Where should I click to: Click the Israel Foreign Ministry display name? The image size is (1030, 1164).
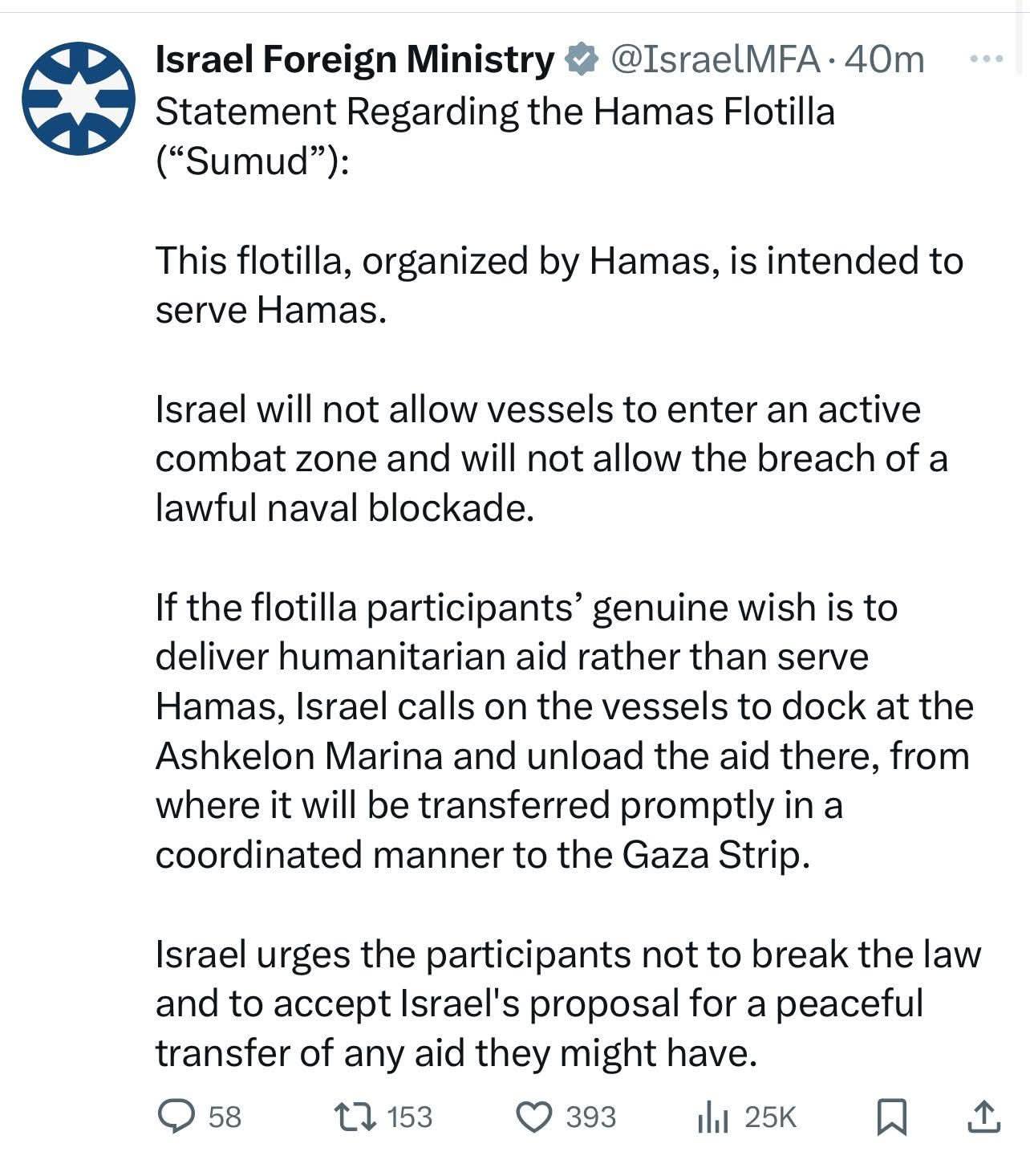click(354, 59)
